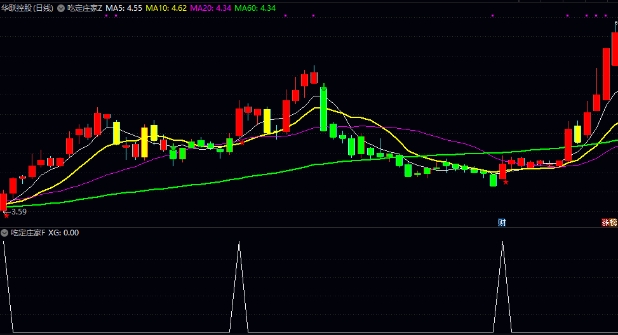The width and height of the screenshot is (618, 335).
Task: Click the green arrow marker atop tallest green candle
Action: [x=323, y=87]
